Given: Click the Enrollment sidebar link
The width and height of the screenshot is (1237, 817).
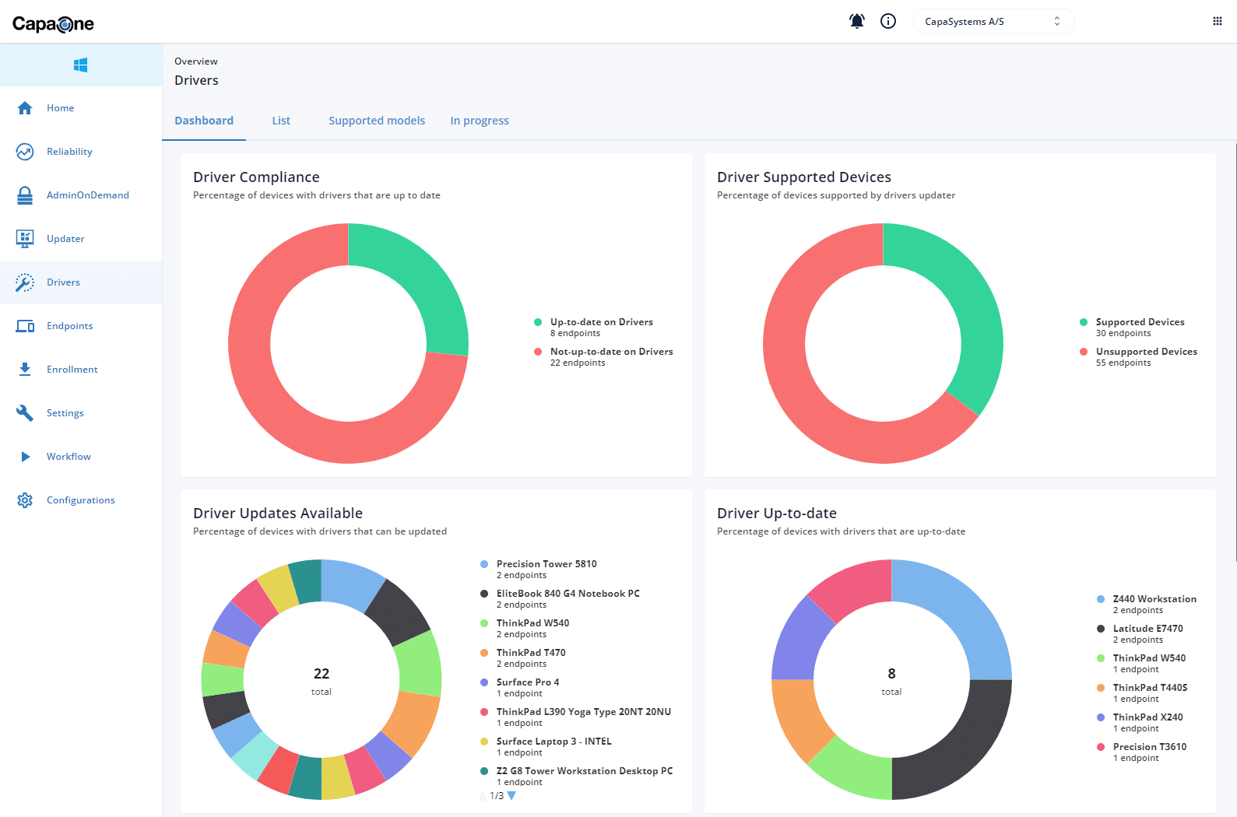Looking at the screenshot, I should (72, 370).
